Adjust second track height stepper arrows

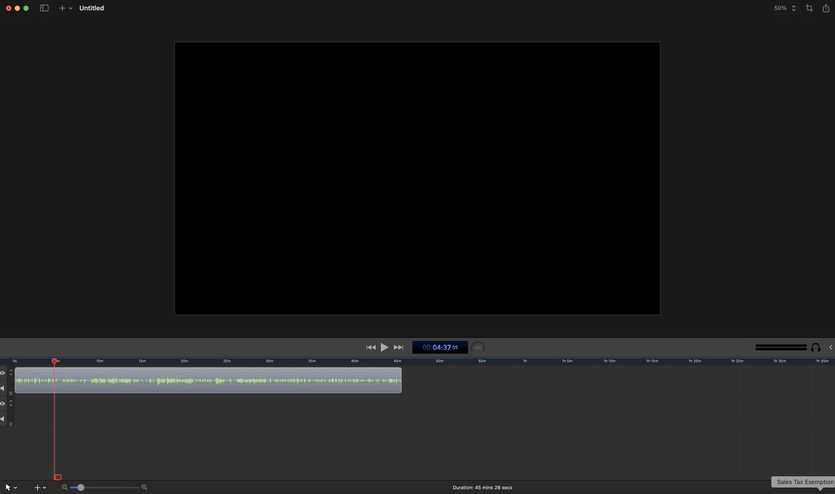click(10, 404)
